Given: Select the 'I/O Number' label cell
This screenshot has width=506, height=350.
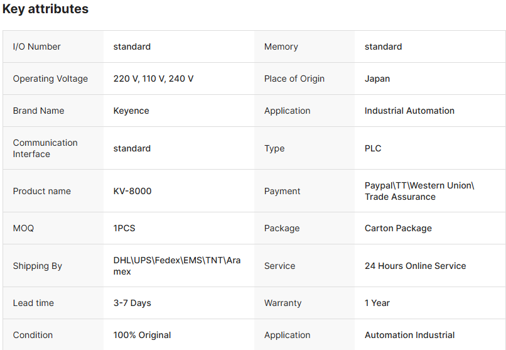Looking at the screenshot, I should point(37,46).
